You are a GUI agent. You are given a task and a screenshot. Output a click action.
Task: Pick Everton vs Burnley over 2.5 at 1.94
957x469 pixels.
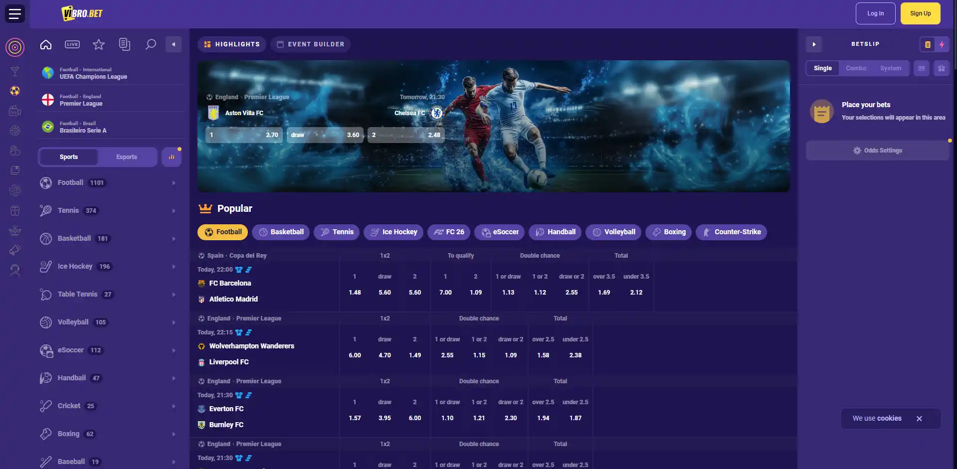(543, 418)
